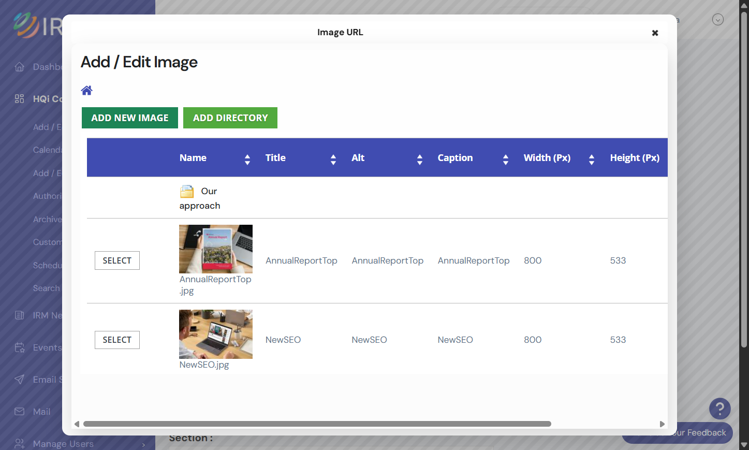Click the AnnualReportTop.jpg file name
This screenshot has height=450, width=749.
point(215,285)
